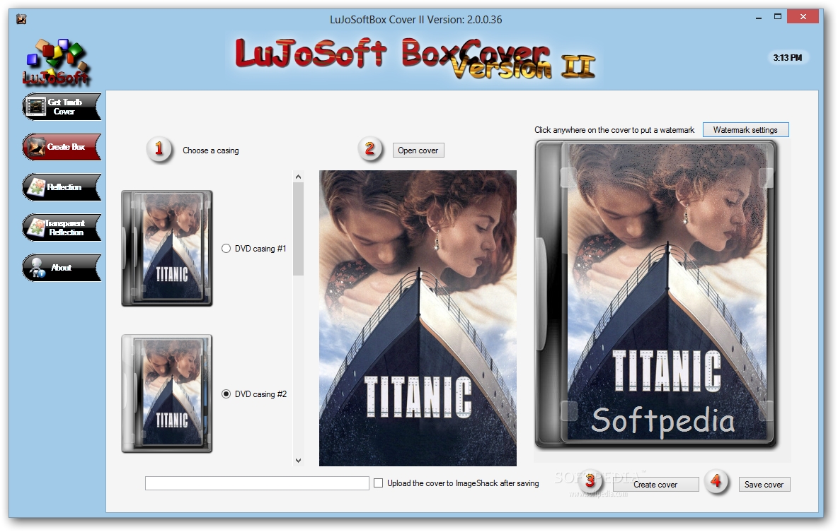Open the About section

pyautogui.click(x=62, y=267)
